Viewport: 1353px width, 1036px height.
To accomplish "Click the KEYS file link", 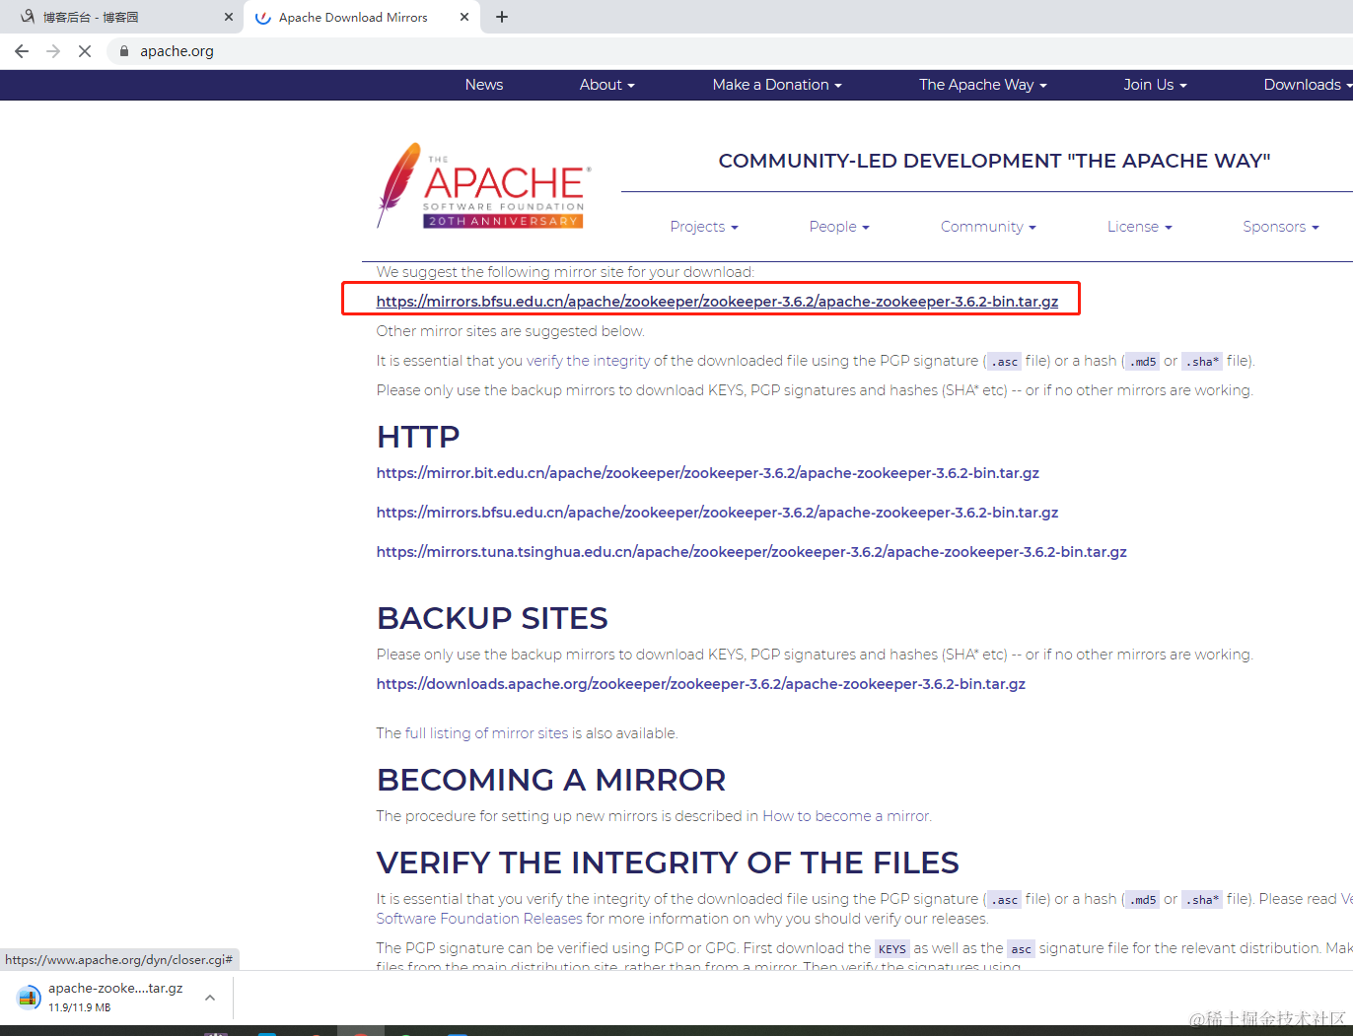I will (891, 949).
